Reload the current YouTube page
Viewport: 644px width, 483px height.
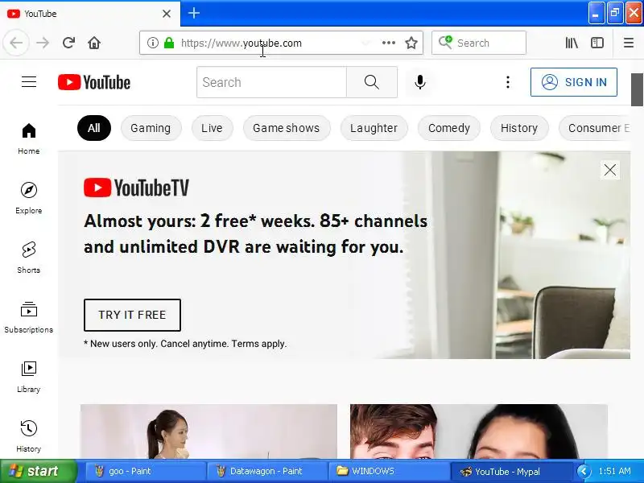[x=68, y=43]
